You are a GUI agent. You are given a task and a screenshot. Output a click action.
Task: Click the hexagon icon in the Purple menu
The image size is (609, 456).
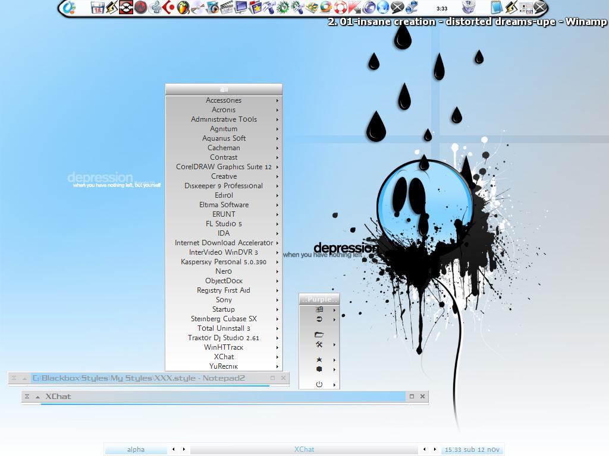tap(319, 369)
